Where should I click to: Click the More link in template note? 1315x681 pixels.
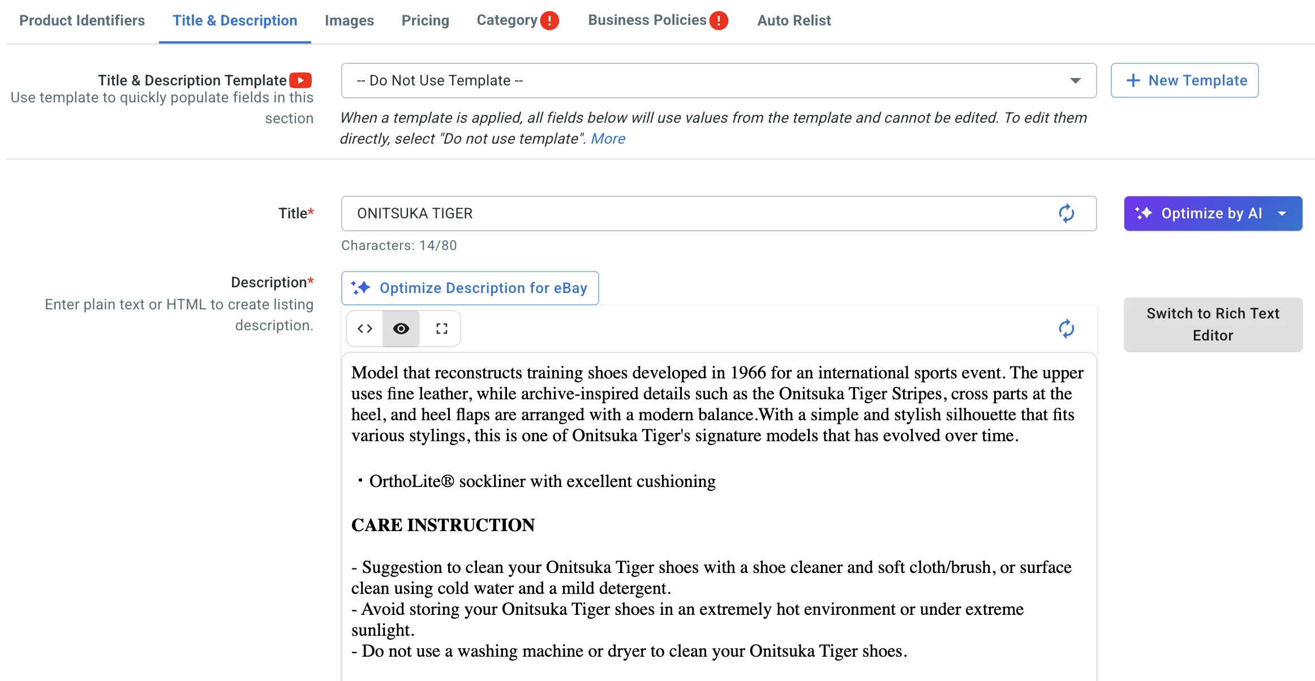(x=608, y=139)
